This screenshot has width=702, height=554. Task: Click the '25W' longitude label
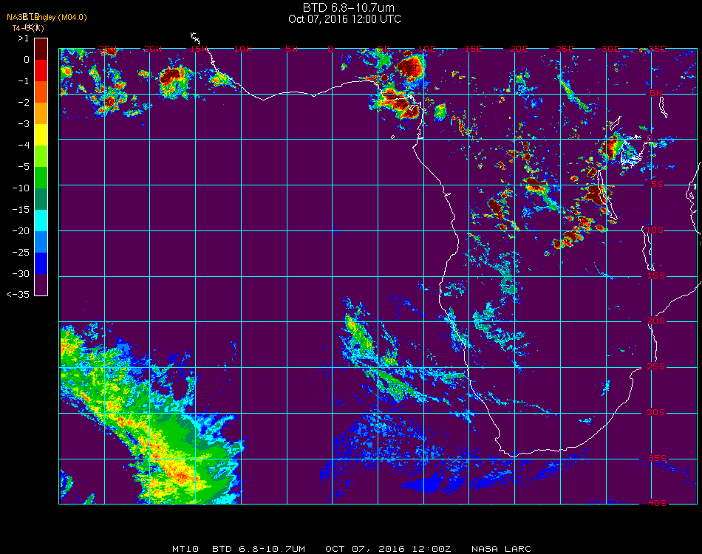[x=107, y=49]
